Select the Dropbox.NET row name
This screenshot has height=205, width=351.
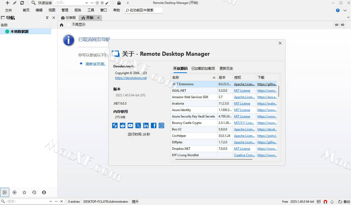point(181,149)
